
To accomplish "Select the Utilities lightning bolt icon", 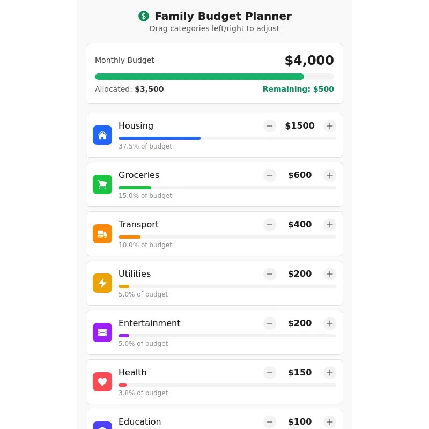I will [x=102, y=283].
